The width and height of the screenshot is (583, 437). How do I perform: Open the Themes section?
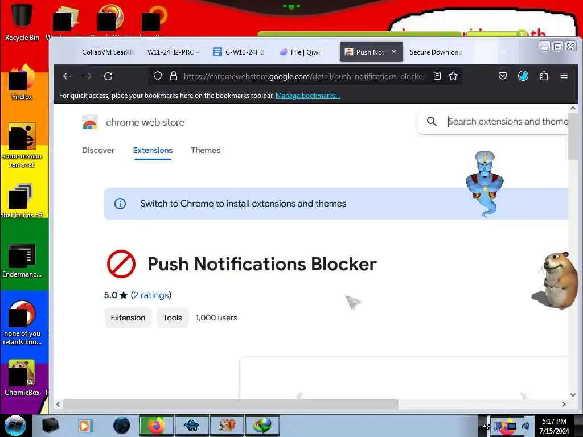click(206, 150)
